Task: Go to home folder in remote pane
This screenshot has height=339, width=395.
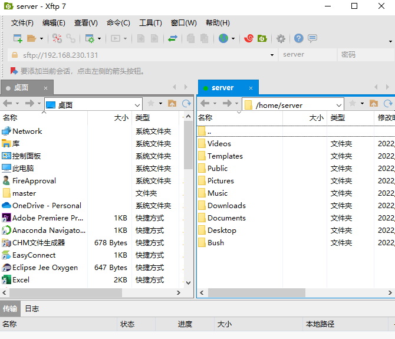Action: [374, 103]
